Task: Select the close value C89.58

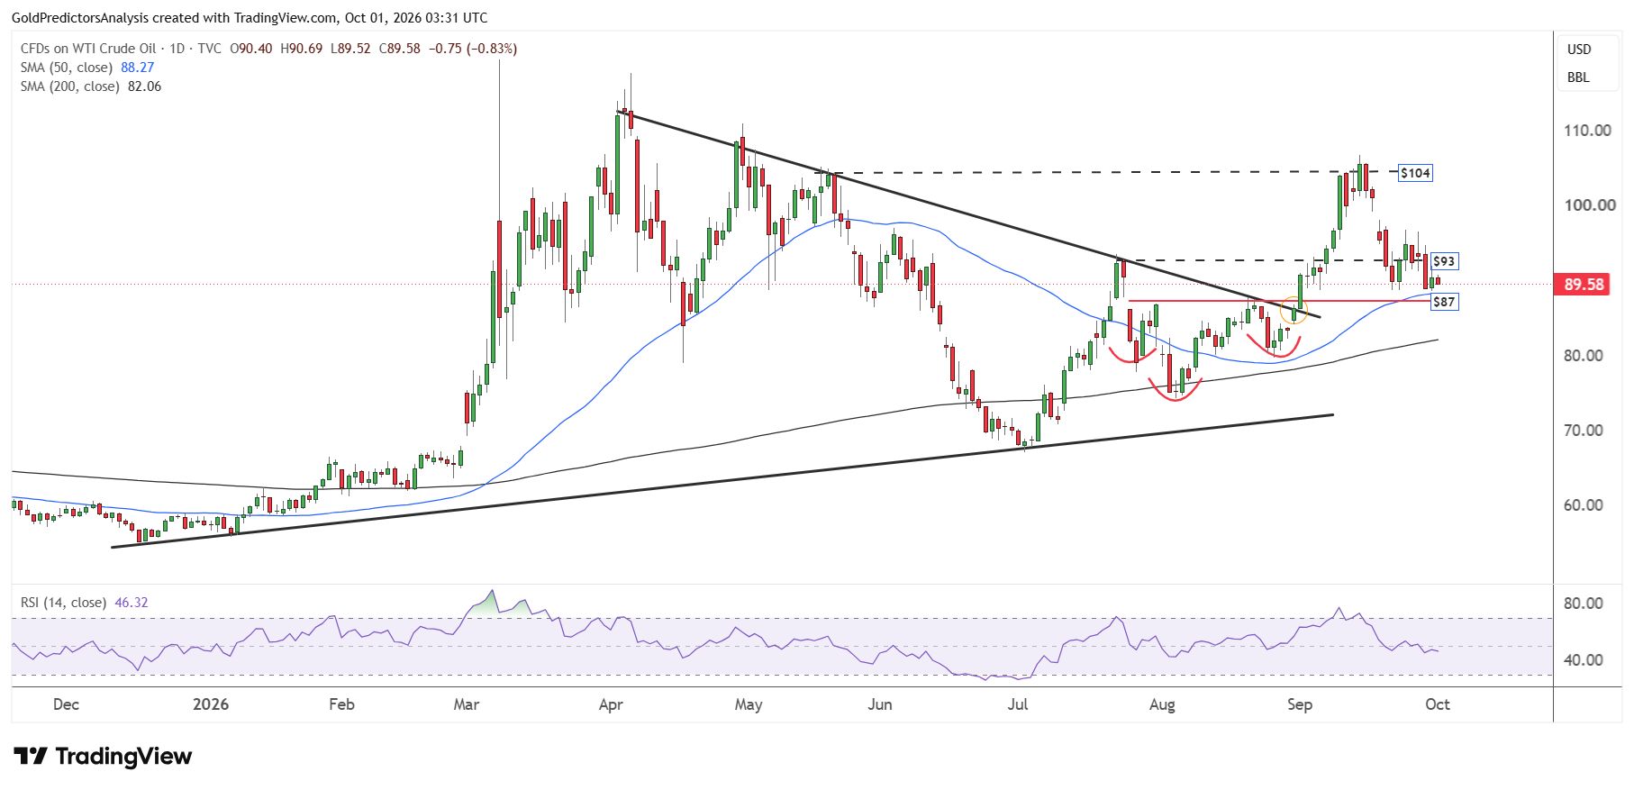Action: click(399, 49)
